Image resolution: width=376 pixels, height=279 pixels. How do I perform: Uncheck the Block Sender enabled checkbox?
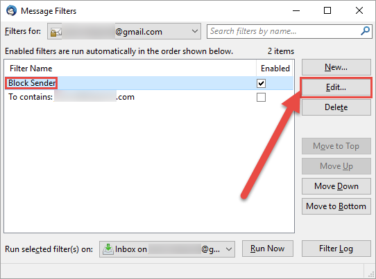click(x=261, y=84)
